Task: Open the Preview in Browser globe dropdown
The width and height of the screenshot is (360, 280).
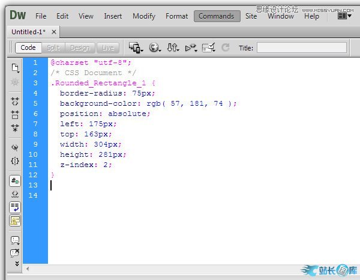Action: click(155, 47)
